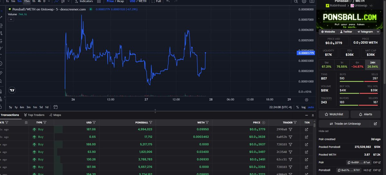Open chart settings gear icon
The height and width of the screenshot is (175, 386).
304,1
